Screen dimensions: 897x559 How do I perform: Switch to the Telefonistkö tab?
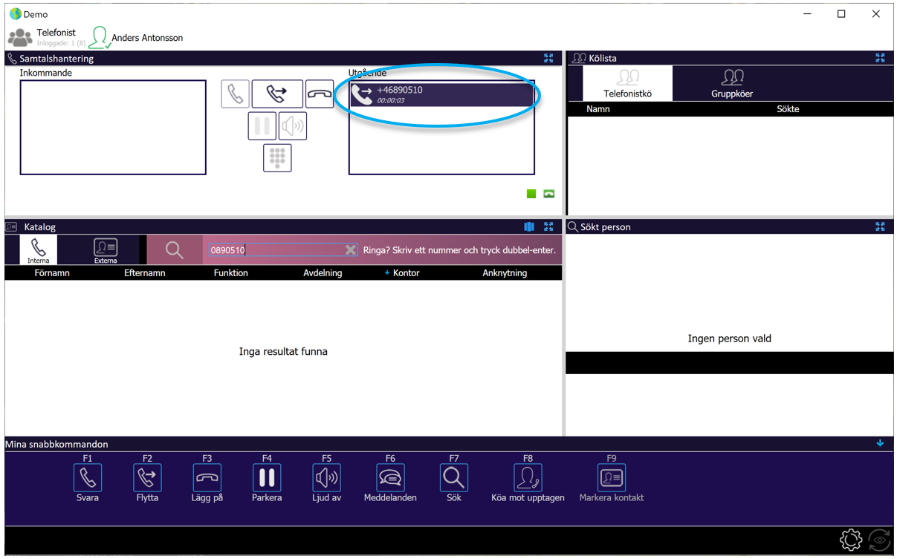click(x=628, y=83)
